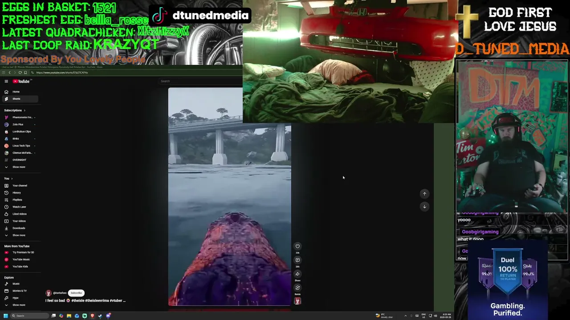Image resolution: width=570 pixels, height=320 pixels.
Task: Open Your videos
Action: [20, 221]
